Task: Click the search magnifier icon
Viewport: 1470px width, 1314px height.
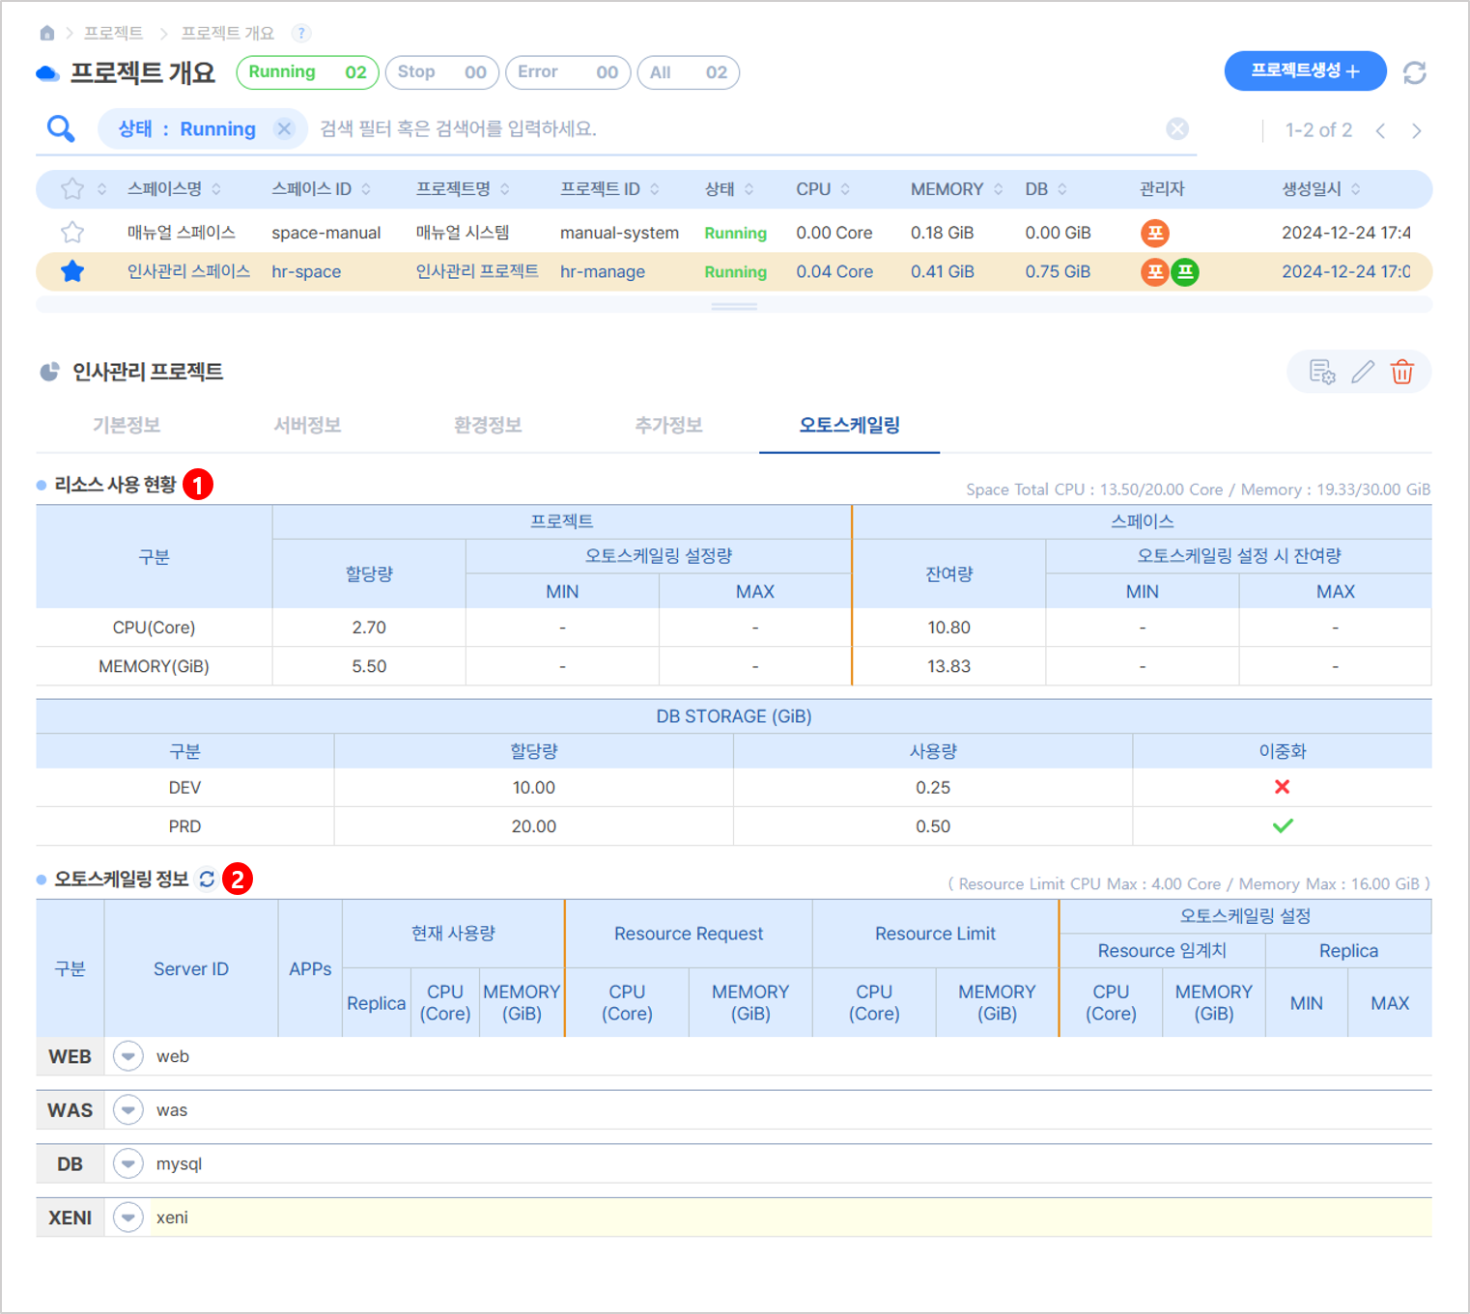Action: coord(61,128)
